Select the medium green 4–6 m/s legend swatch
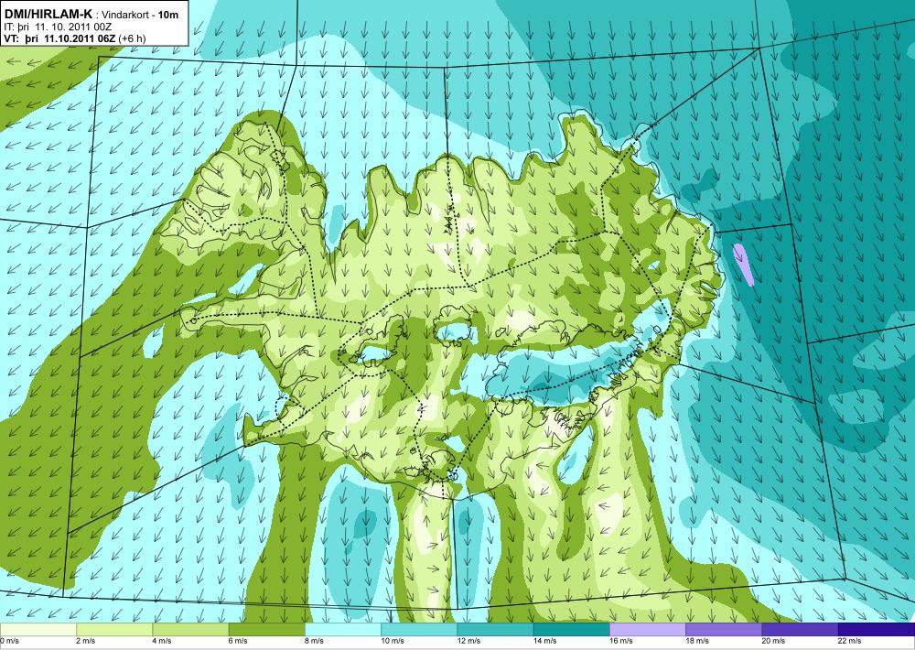Image resolution: width=915 pixels, height=650 pixels. [190, 629]
